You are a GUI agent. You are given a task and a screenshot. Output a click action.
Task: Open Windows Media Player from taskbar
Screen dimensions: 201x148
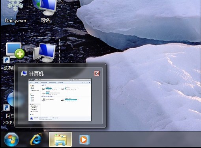(x=85, y=140)
